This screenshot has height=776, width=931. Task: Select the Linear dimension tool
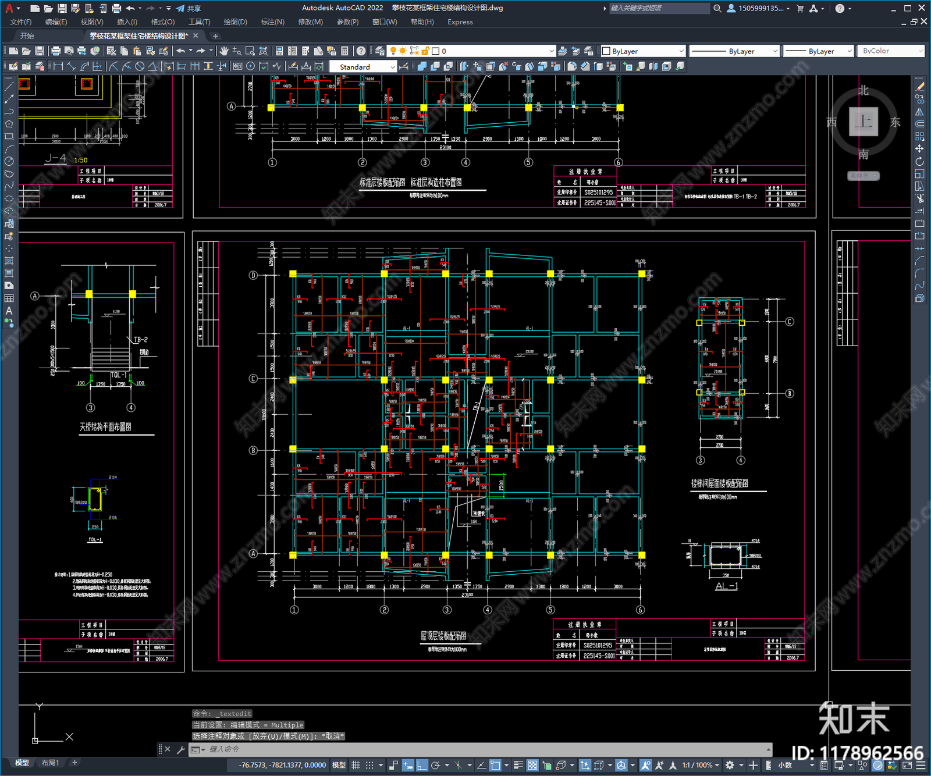(58, 66)
